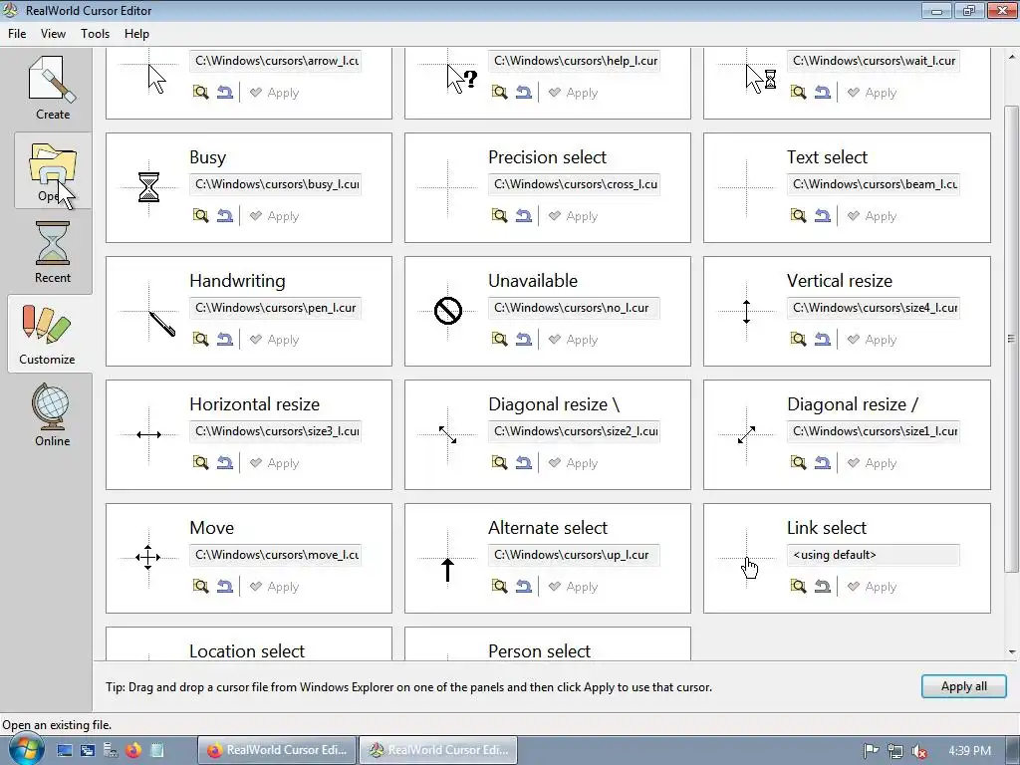Click the Move cursor preview image
Screen dimensions: 1020x765
click(x=148, y=558)
